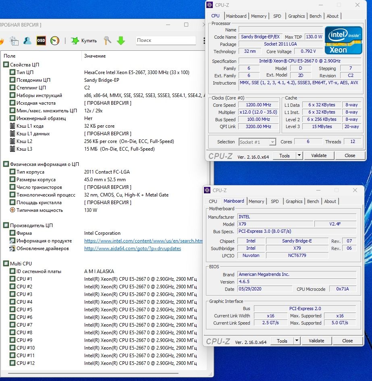Click the Intel Xeon logo in CPU-Z

[x=343, y=40]
